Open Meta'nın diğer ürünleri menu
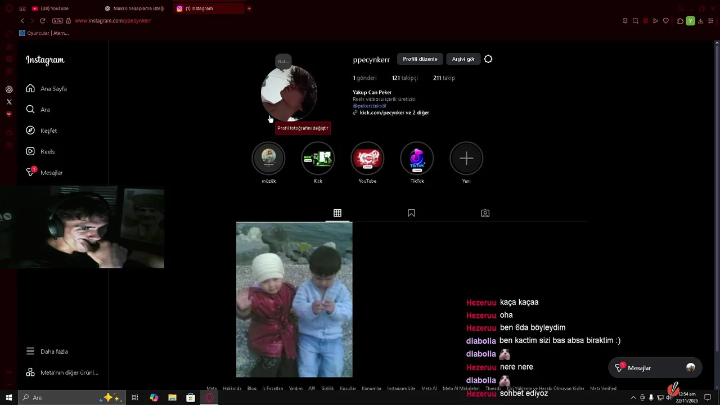 point(62,372)
